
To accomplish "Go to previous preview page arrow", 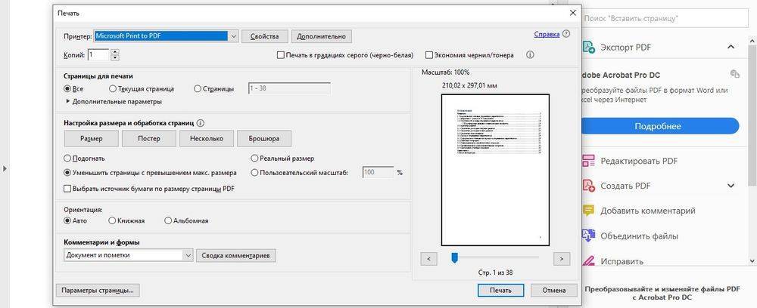I will point(428,259).
